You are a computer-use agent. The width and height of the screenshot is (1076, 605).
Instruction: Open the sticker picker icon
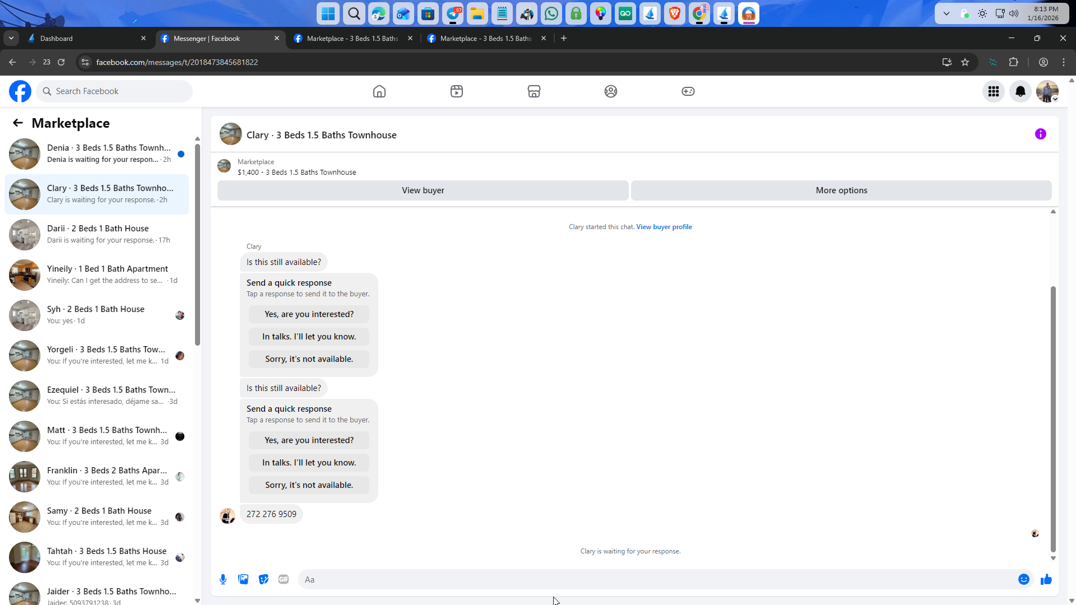point(263,579)
